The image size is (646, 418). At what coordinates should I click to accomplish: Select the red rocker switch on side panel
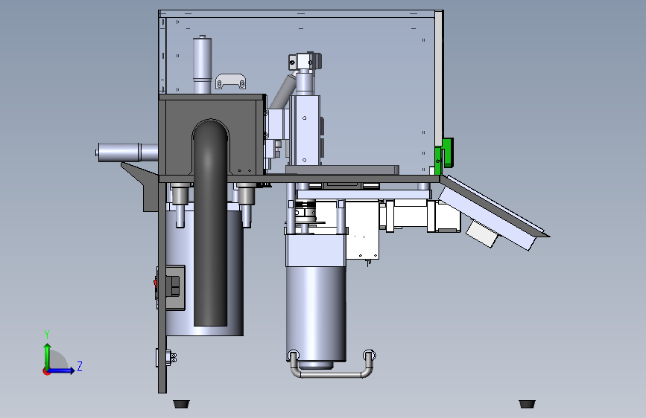click(156, 283)
